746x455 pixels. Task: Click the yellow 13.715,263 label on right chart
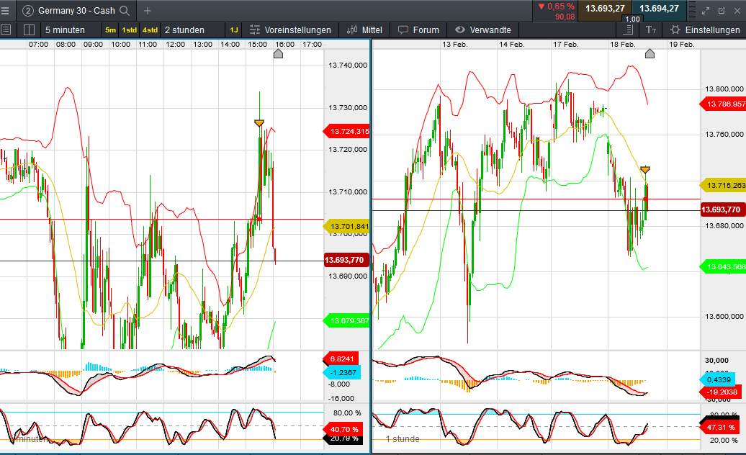coord(723,186)
